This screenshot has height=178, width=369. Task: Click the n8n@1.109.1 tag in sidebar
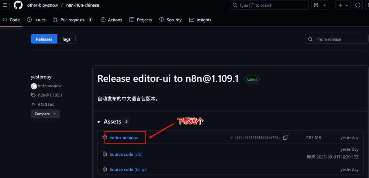[x=50, y=95]
